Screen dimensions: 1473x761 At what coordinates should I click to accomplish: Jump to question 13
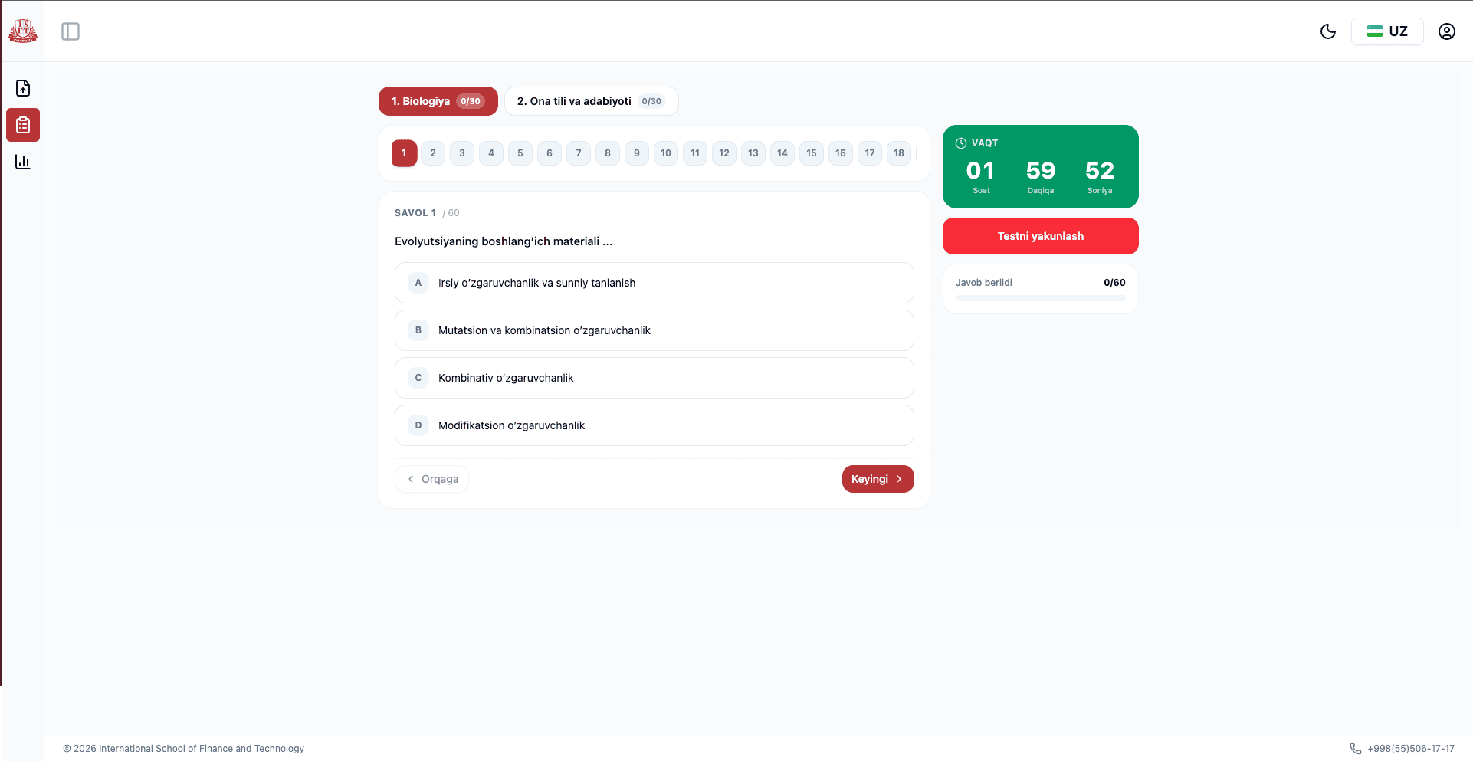(x=753, y=153)
